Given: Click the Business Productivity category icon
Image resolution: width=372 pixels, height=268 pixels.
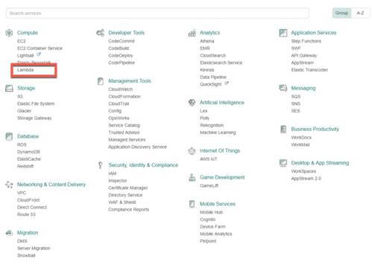Looking at the screenshot, I should 283,129.
